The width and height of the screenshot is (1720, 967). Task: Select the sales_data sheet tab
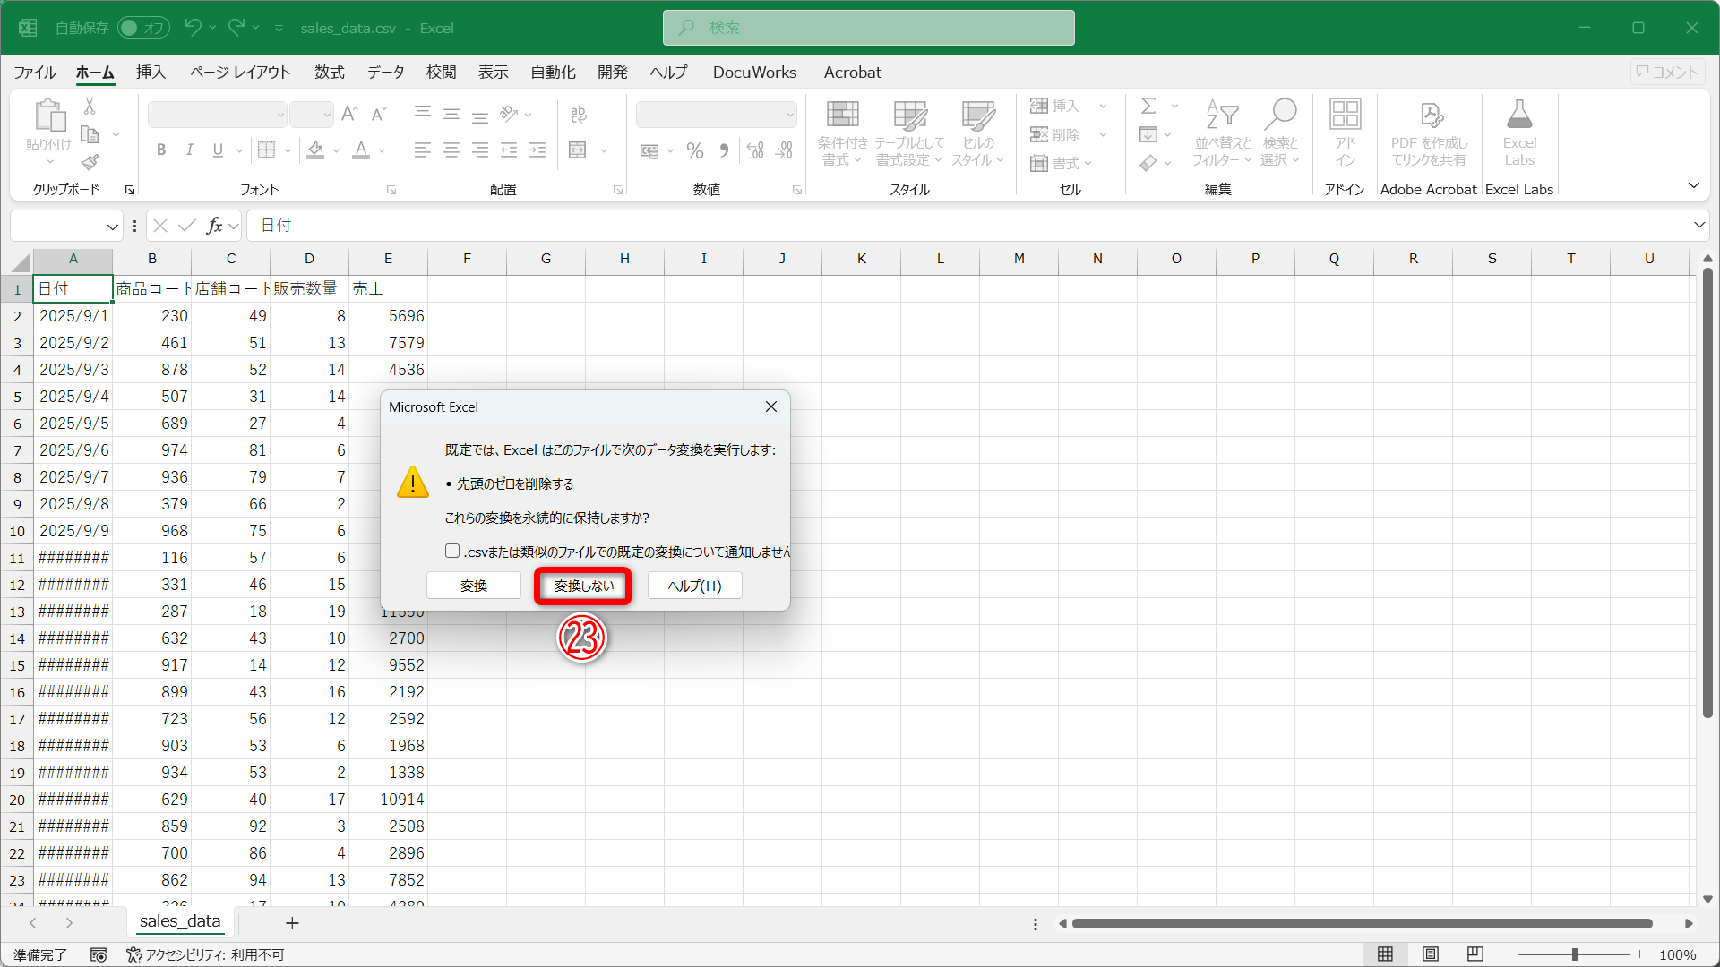tap(180, 920)
